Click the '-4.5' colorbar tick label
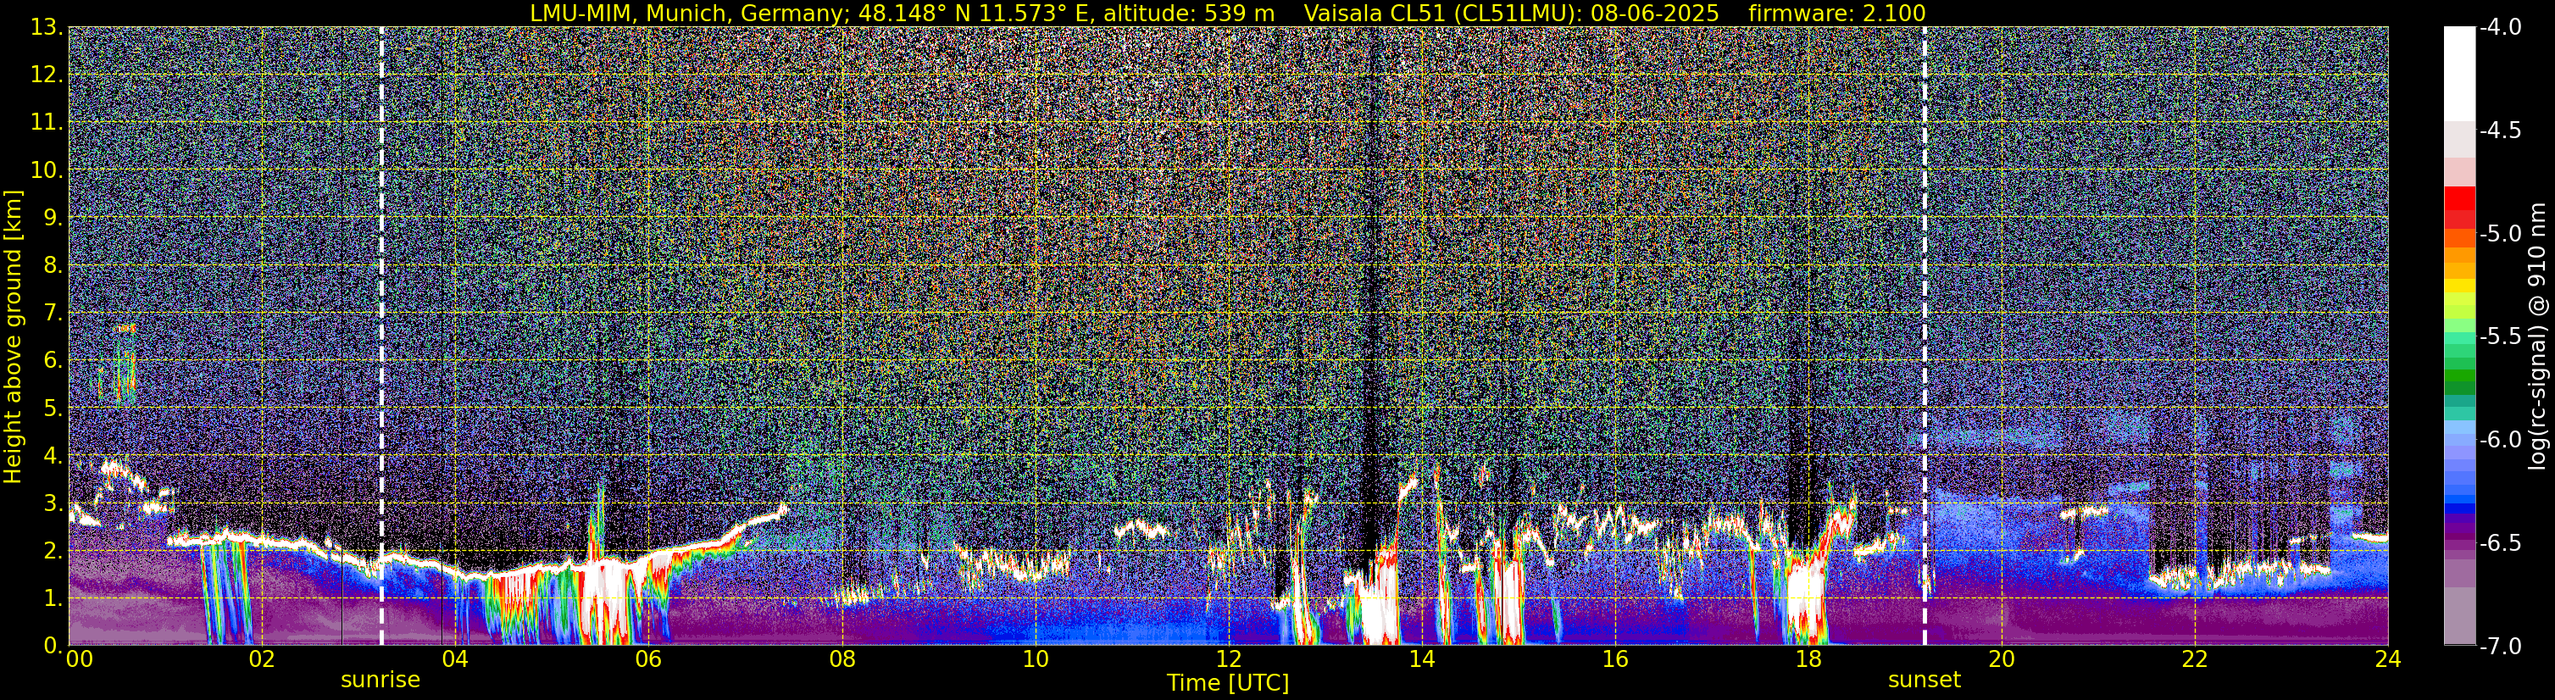The image size is (2555, 700). pos(2499,131)
